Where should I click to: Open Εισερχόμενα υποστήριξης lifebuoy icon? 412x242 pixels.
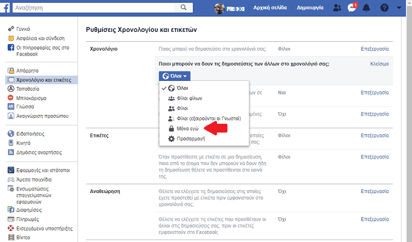[x=11, y=228]
